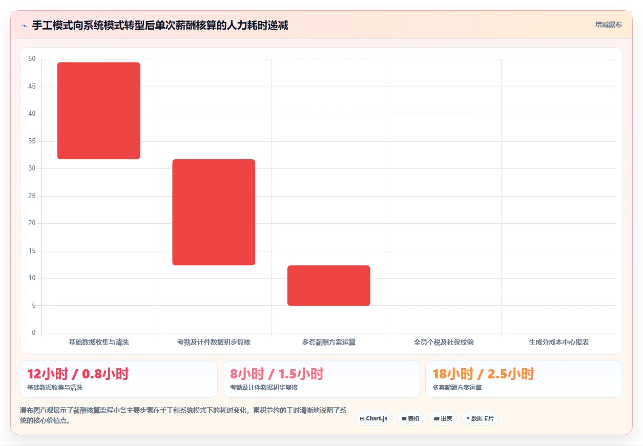Click y-axis value 40
The width and height of the screenshot is (643, 446).
(x=32, y=114)
